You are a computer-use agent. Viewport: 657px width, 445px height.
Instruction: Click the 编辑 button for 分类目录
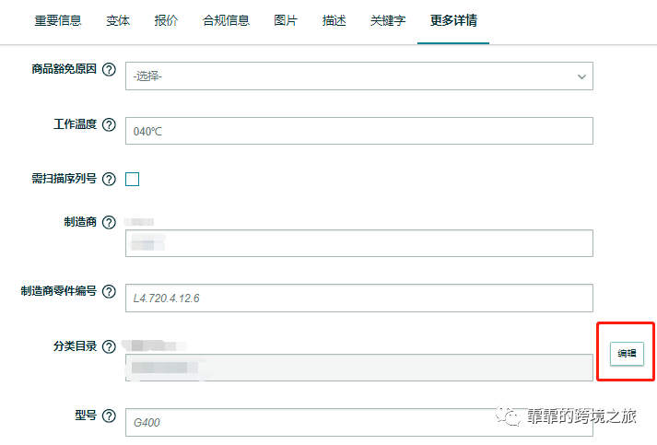[627, 354]
